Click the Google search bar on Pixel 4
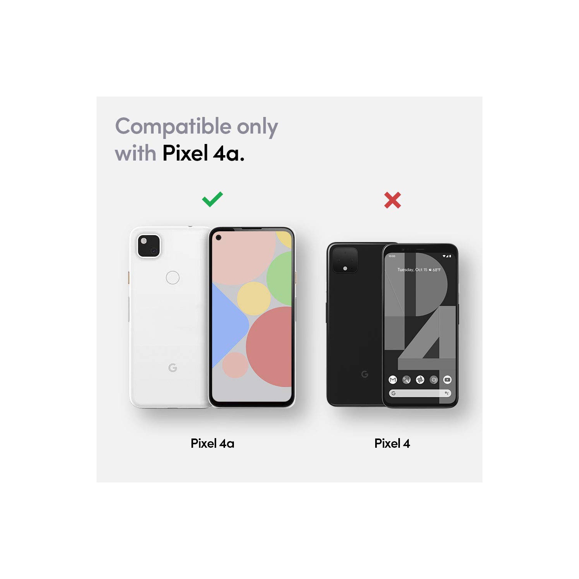This screenshot has height=579, width=579. click(420, 393)
